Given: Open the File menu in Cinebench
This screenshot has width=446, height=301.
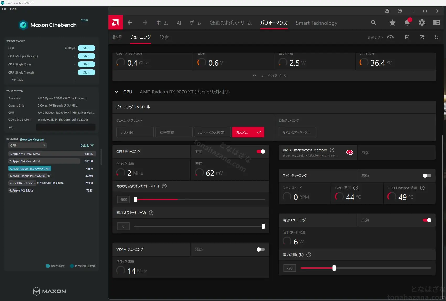Looking at the screenshot, I should (x=4, y=9).
